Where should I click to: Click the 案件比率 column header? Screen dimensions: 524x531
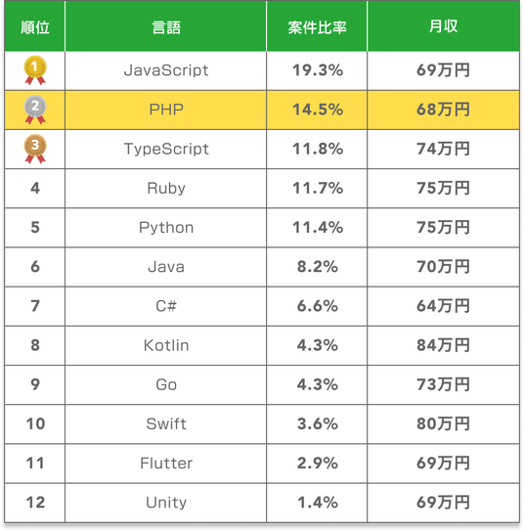click(x=317, y=27)
